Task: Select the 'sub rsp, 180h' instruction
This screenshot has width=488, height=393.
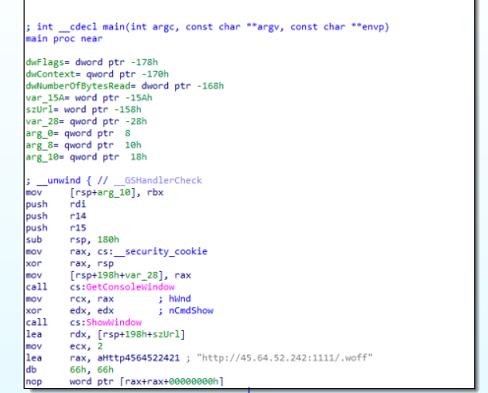Action: (73, 239)
